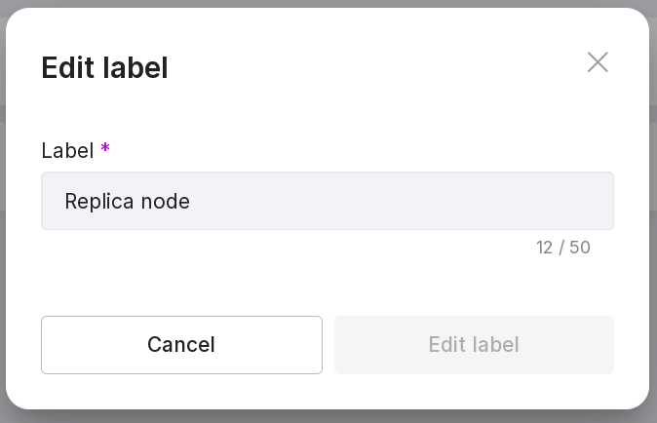Click the 'Edit label' dialog heading
The width and height of the screenshot is (657, 423).
tap(104, 68)
